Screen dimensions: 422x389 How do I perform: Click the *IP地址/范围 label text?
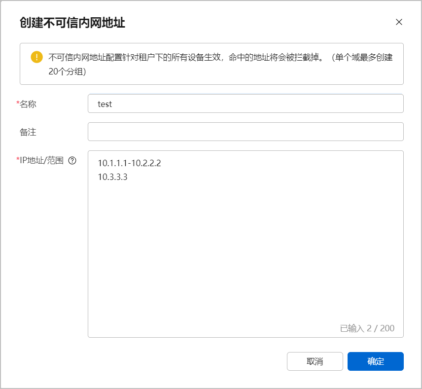coord(40,160)
